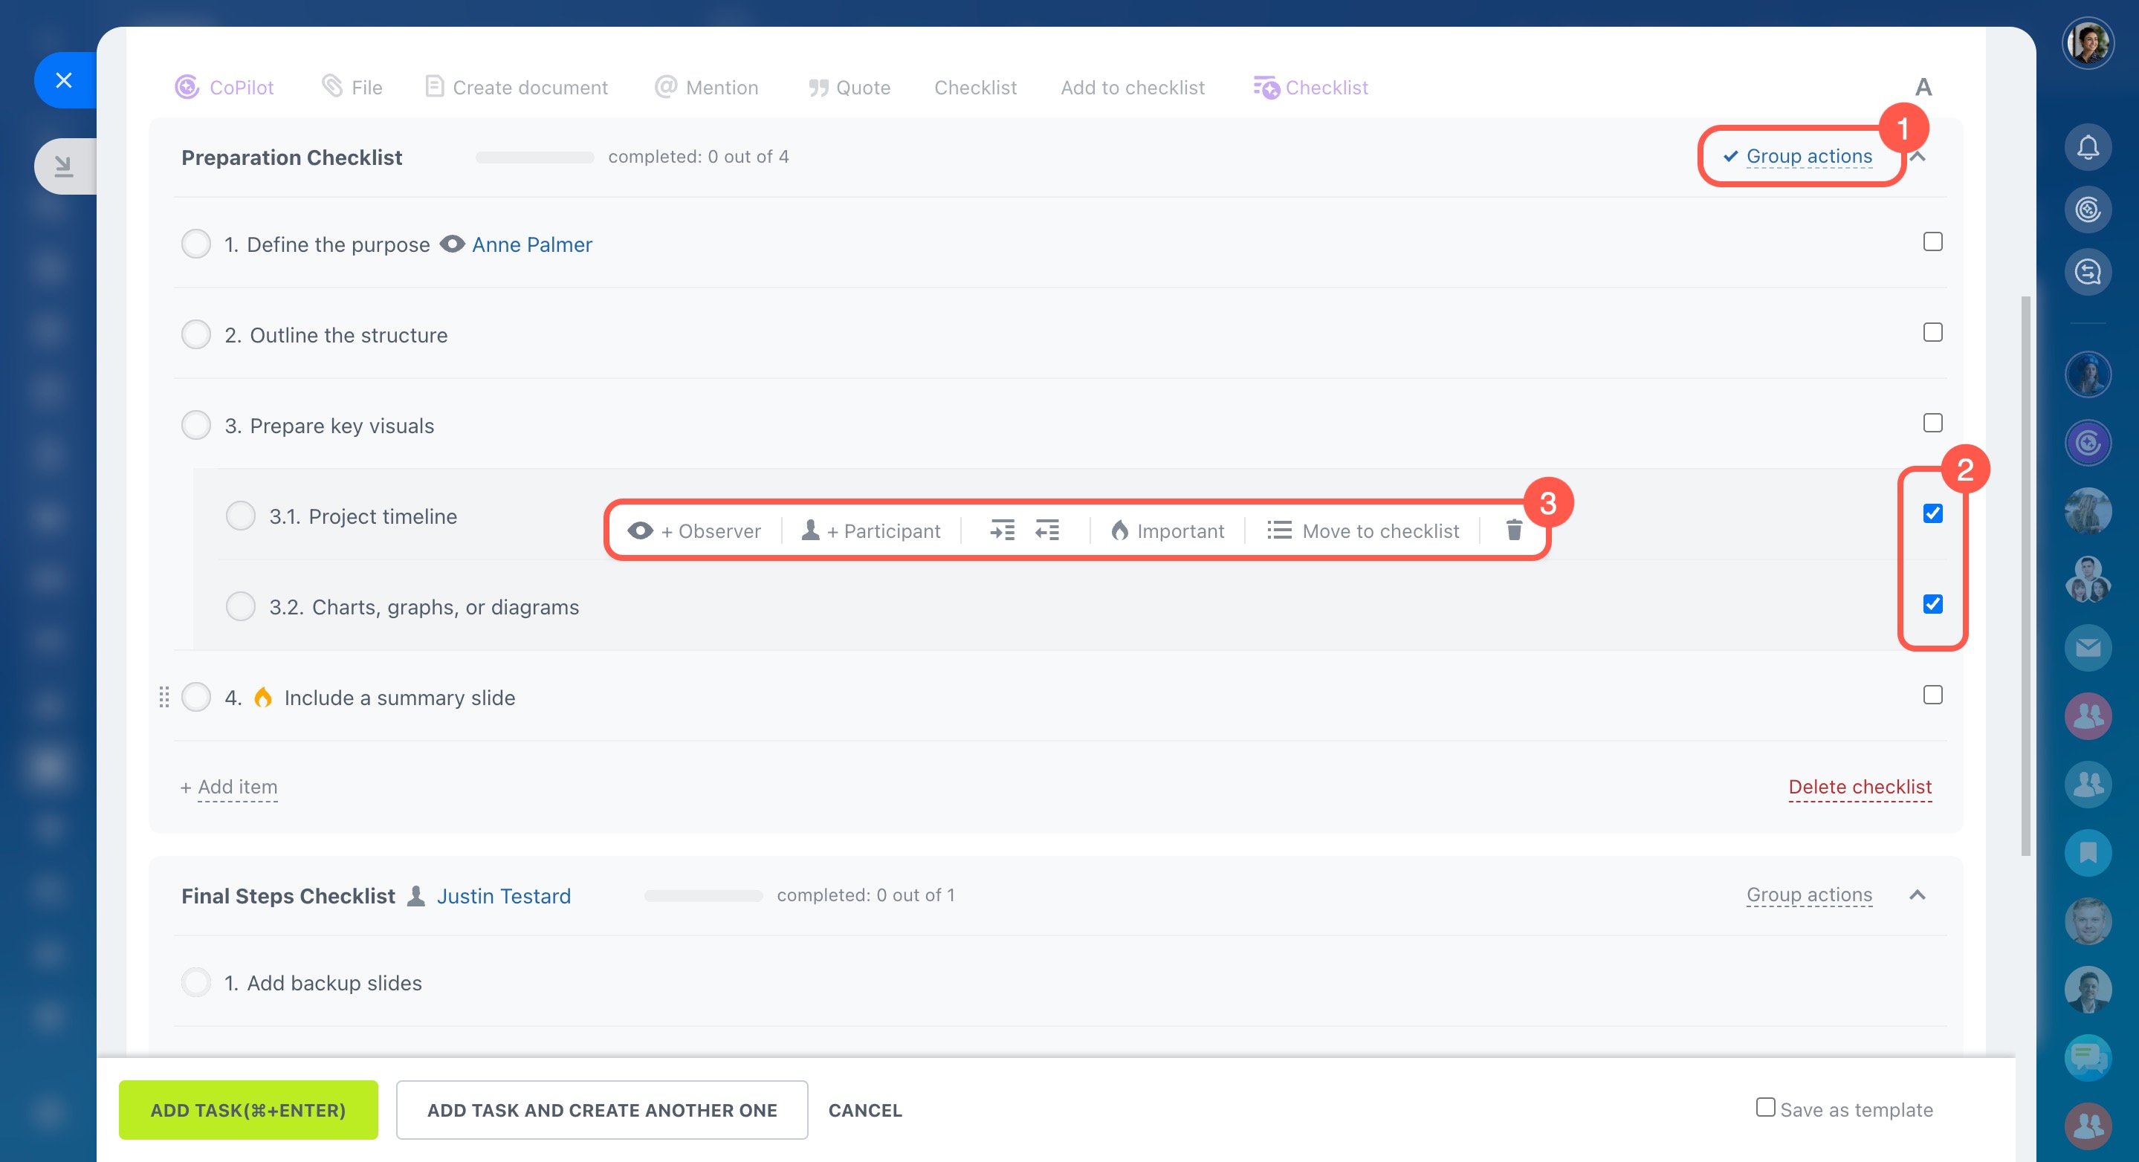The width and height of the screenshot is (2139, 1162).
Task: Mark selected items as Important
Action: [1168, 530]
